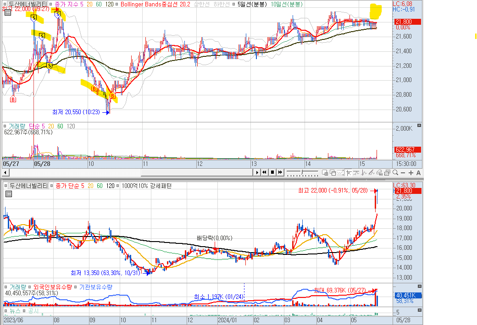477x325 pixels.
Task: Toggle the square beside 종가 지수 indicator
Action: pyautogui.click(x=50, y=4)
